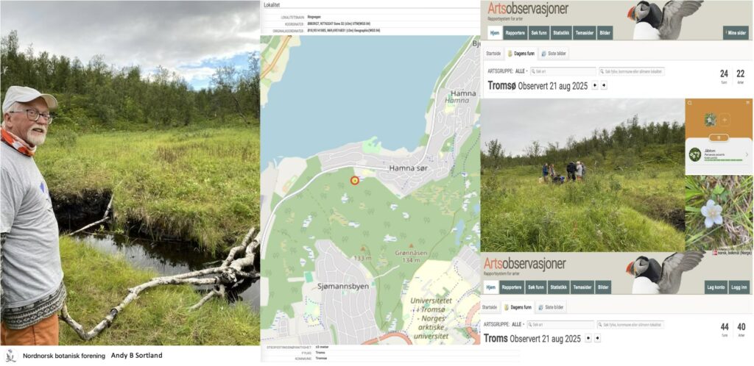
Task: Open Siste bilder tab beside Lag konto header
Action: [x=551, y=306]
